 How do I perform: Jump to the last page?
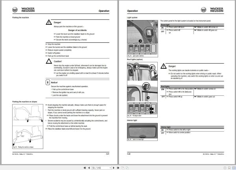(118, 168)
